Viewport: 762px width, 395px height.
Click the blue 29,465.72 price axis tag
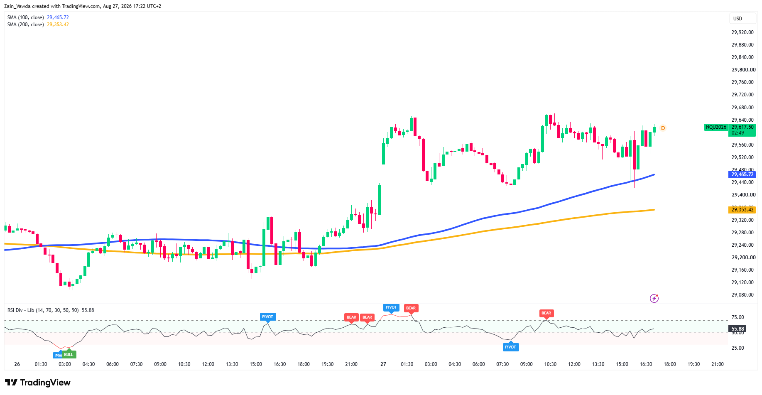coord(742,174)
